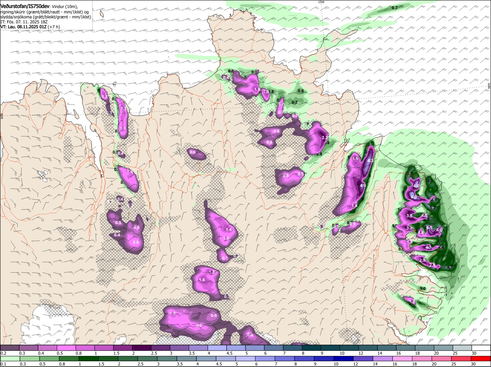Click the '15W' longitude label on the map
This screenshot has height=367, width=491.
(321, 2)
